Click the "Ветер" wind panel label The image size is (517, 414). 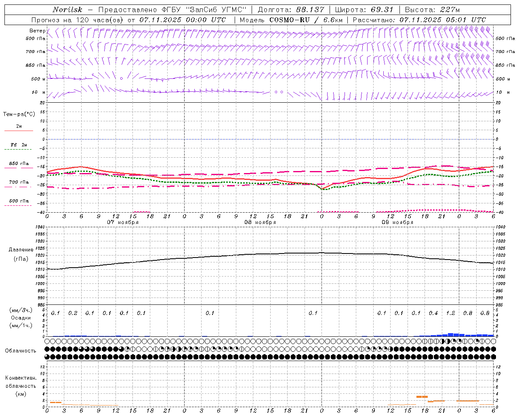point(38,31)
